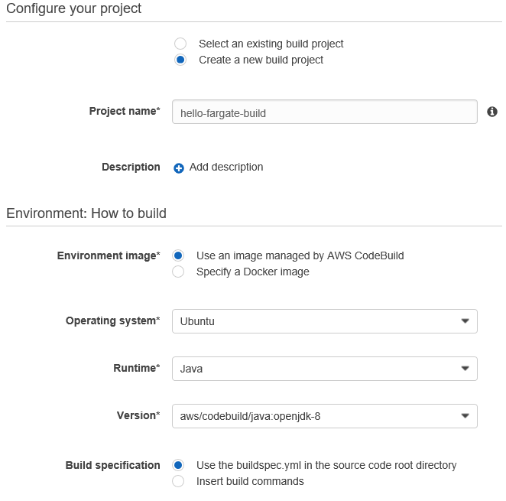Viewport: 506px width, 501px height.
Task: Select Use the buildspec.yml option
Action: point(178,465)
